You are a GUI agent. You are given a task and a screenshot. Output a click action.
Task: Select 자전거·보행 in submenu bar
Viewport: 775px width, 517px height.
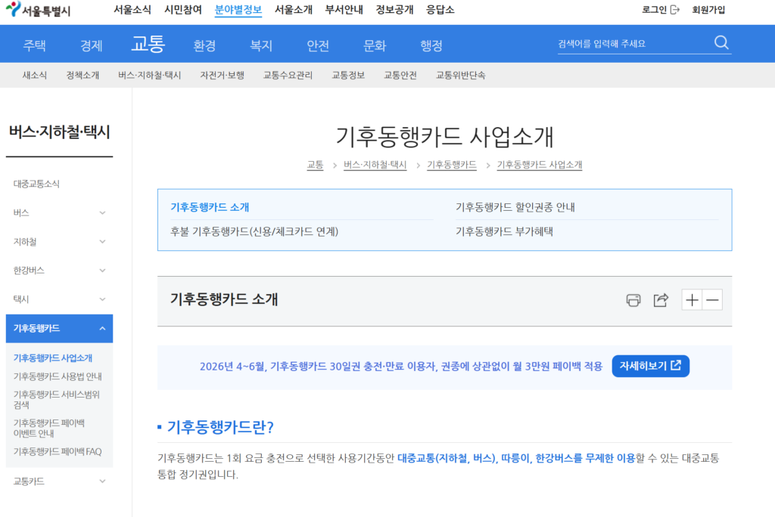222,76
